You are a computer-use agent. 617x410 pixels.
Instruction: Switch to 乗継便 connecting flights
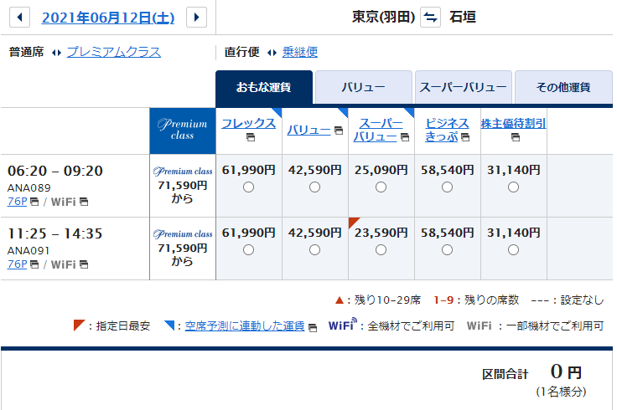pos(300,52)
